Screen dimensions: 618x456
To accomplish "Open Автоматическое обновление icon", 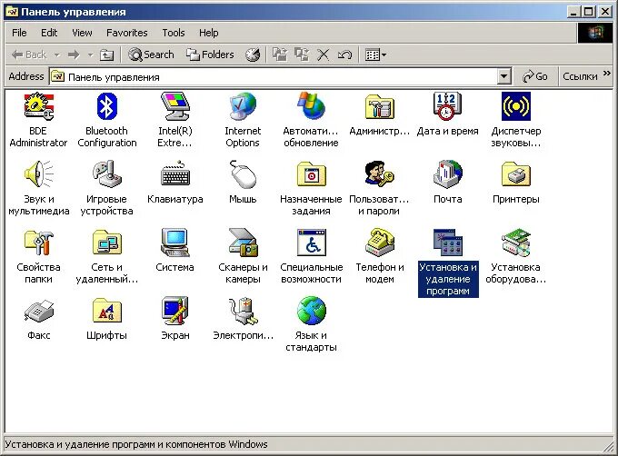I will [x=311, y=106].
